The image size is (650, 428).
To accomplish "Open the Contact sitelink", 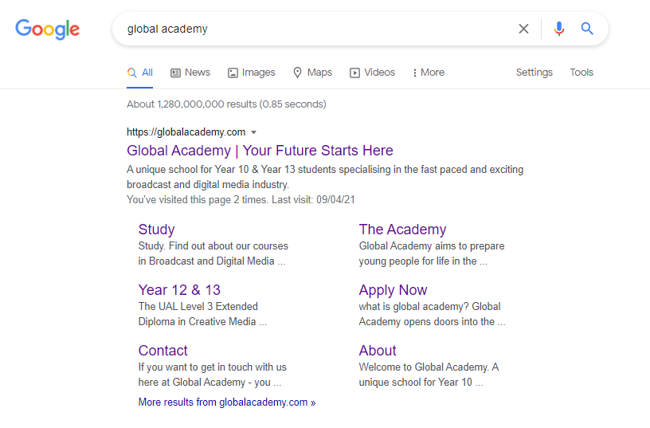I will pyautogui.click(x=162, y=351).
